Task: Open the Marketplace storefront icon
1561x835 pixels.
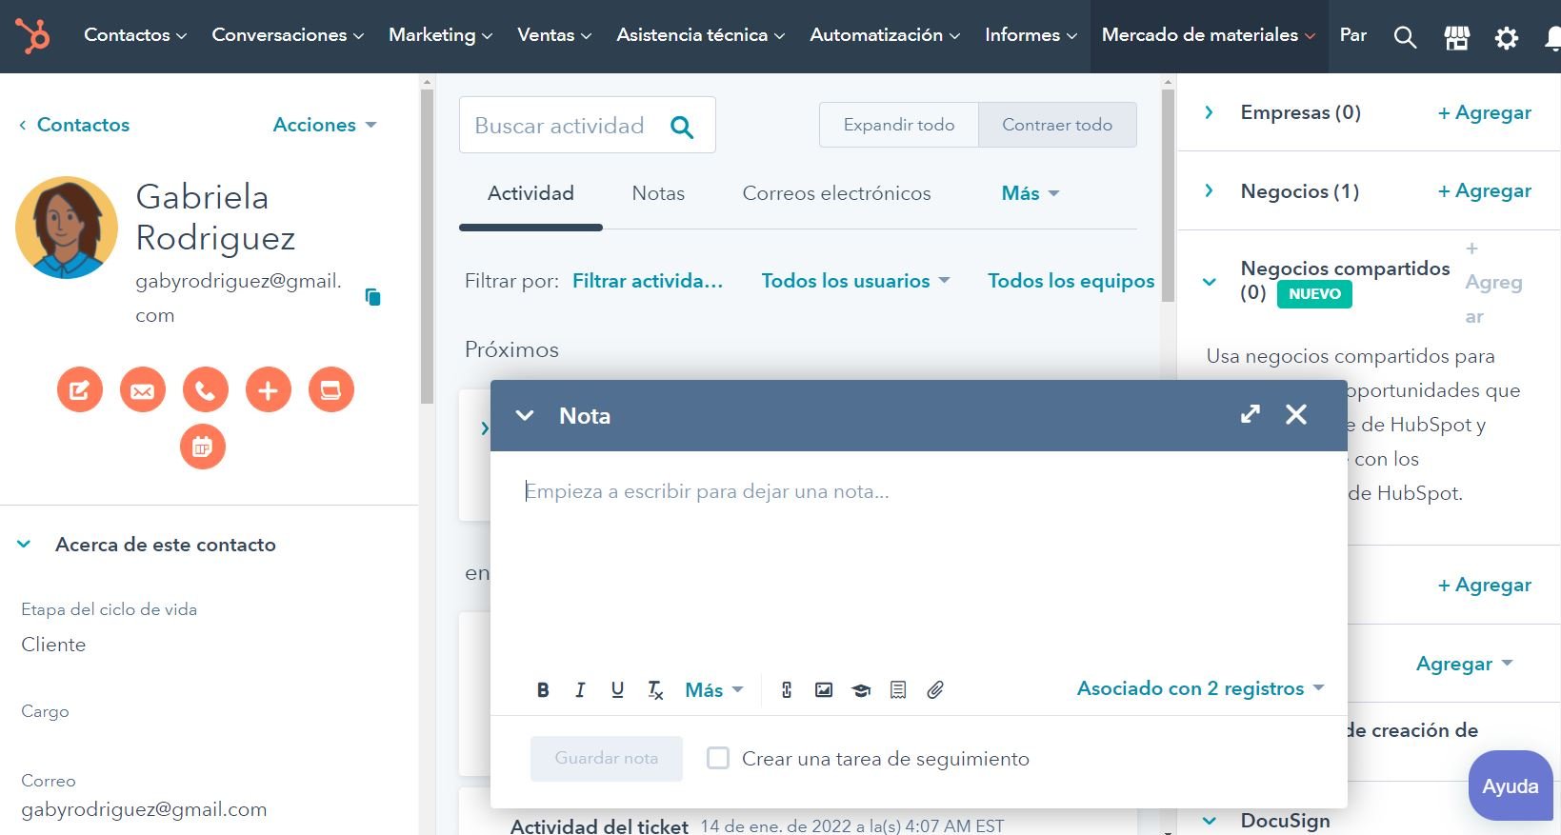Action: [x=1456, y=37]
